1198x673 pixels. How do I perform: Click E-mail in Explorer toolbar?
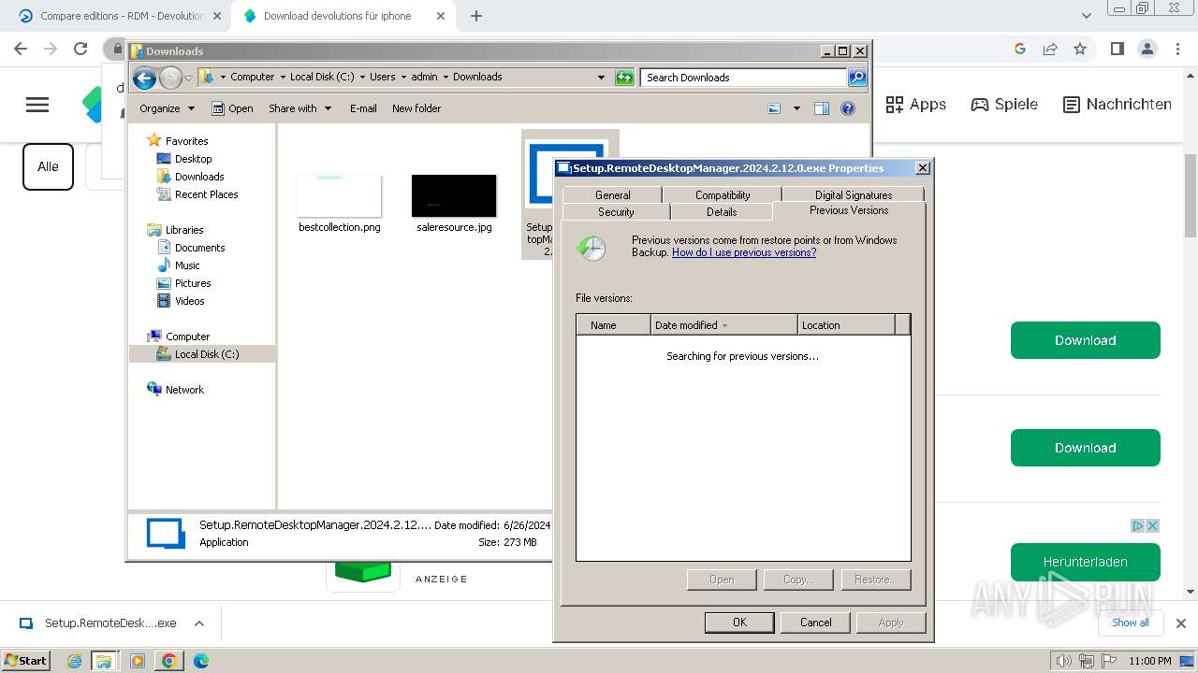pos(363,108)
